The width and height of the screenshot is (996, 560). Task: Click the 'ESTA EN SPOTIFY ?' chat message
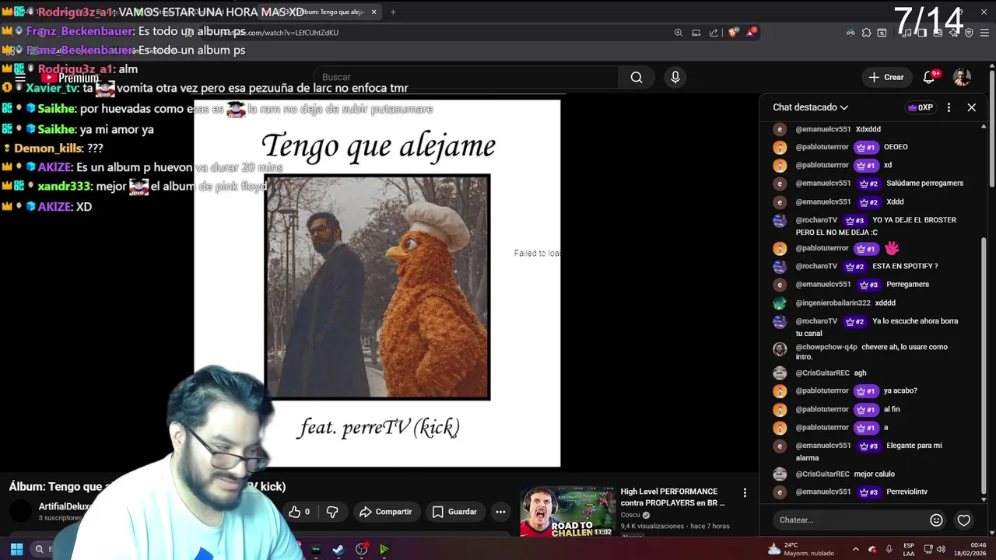[x=905, y=266]
